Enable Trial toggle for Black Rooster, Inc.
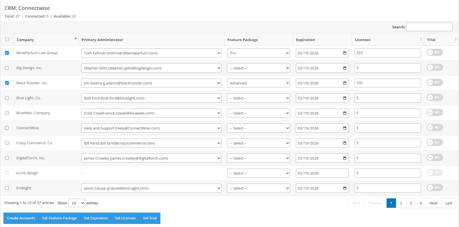Viewport: 459px width, 227px height. [434, 82]
